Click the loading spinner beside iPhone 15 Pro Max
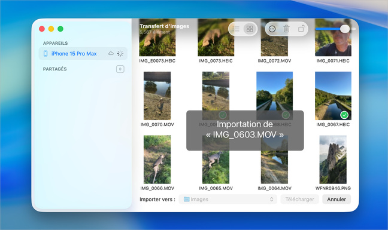The width and height of the screenshot is (388, 230). click(x=120, y=54)
